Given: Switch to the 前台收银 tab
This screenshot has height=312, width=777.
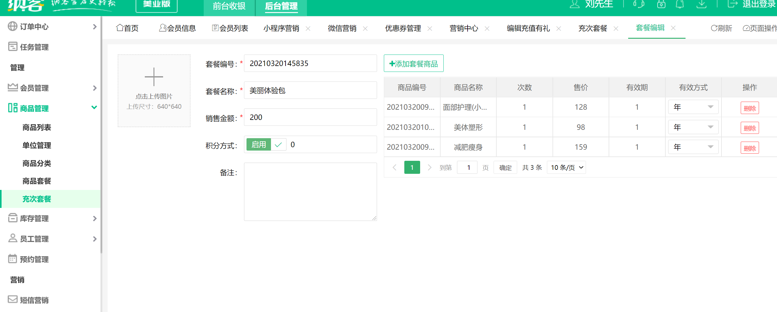Looking at the screenshot, I should 229,6.
